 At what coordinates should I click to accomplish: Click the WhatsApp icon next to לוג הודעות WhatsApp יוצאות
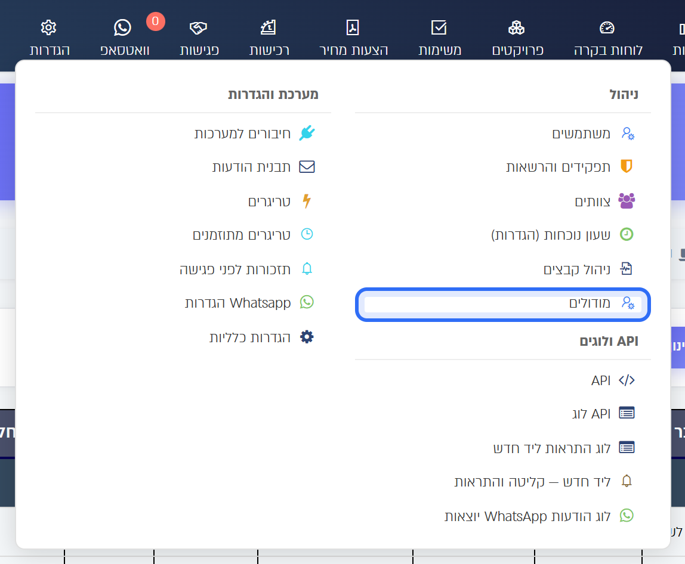[x=627, y=516]
